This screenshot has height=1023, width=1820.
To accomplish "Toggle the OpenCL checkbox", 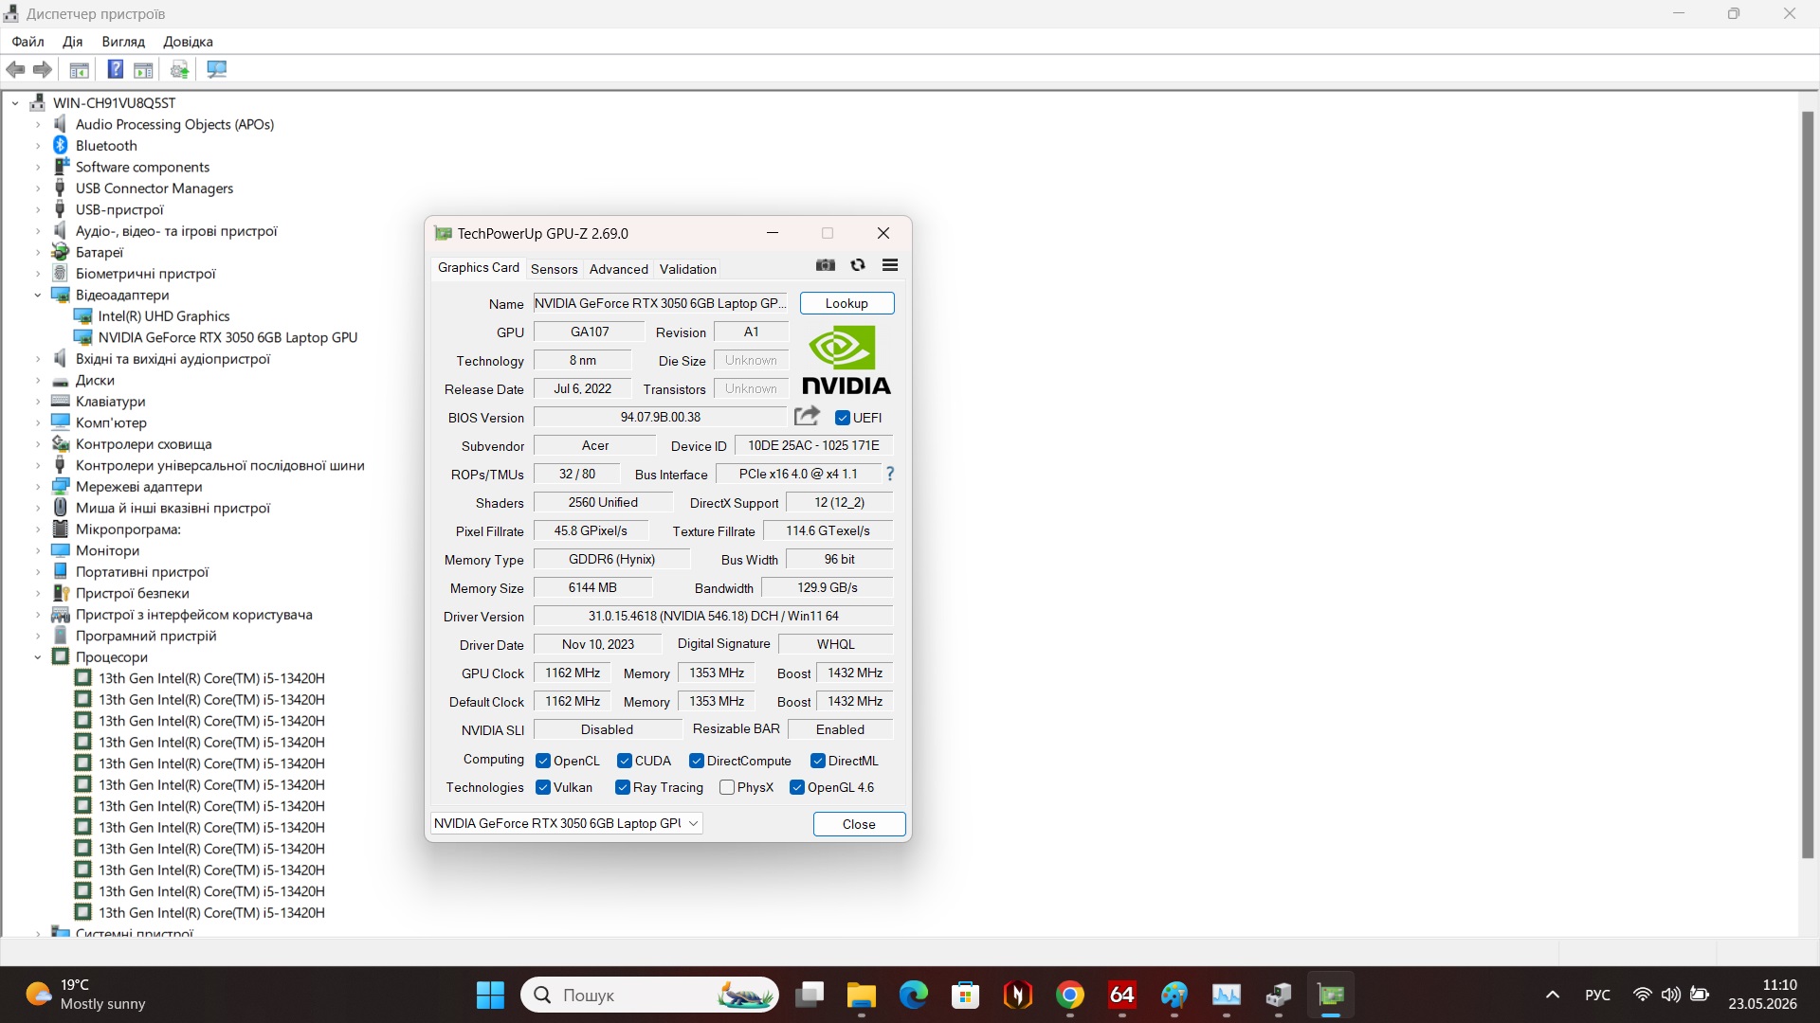I will click(543, 761).
